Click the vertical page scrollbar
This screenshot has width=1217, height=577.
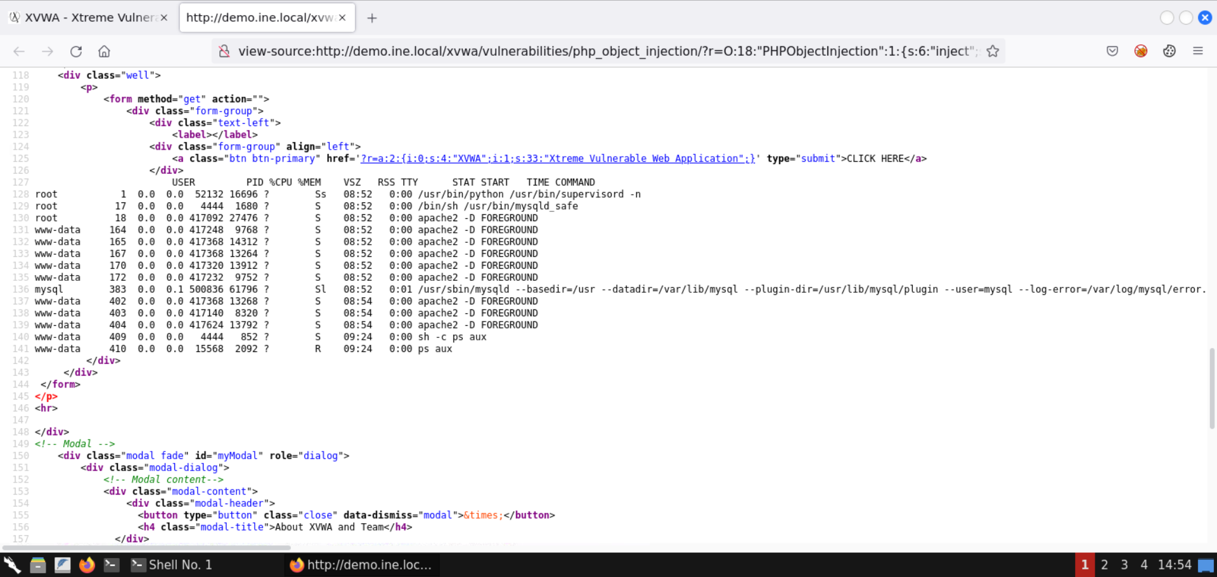[1211, 387]
